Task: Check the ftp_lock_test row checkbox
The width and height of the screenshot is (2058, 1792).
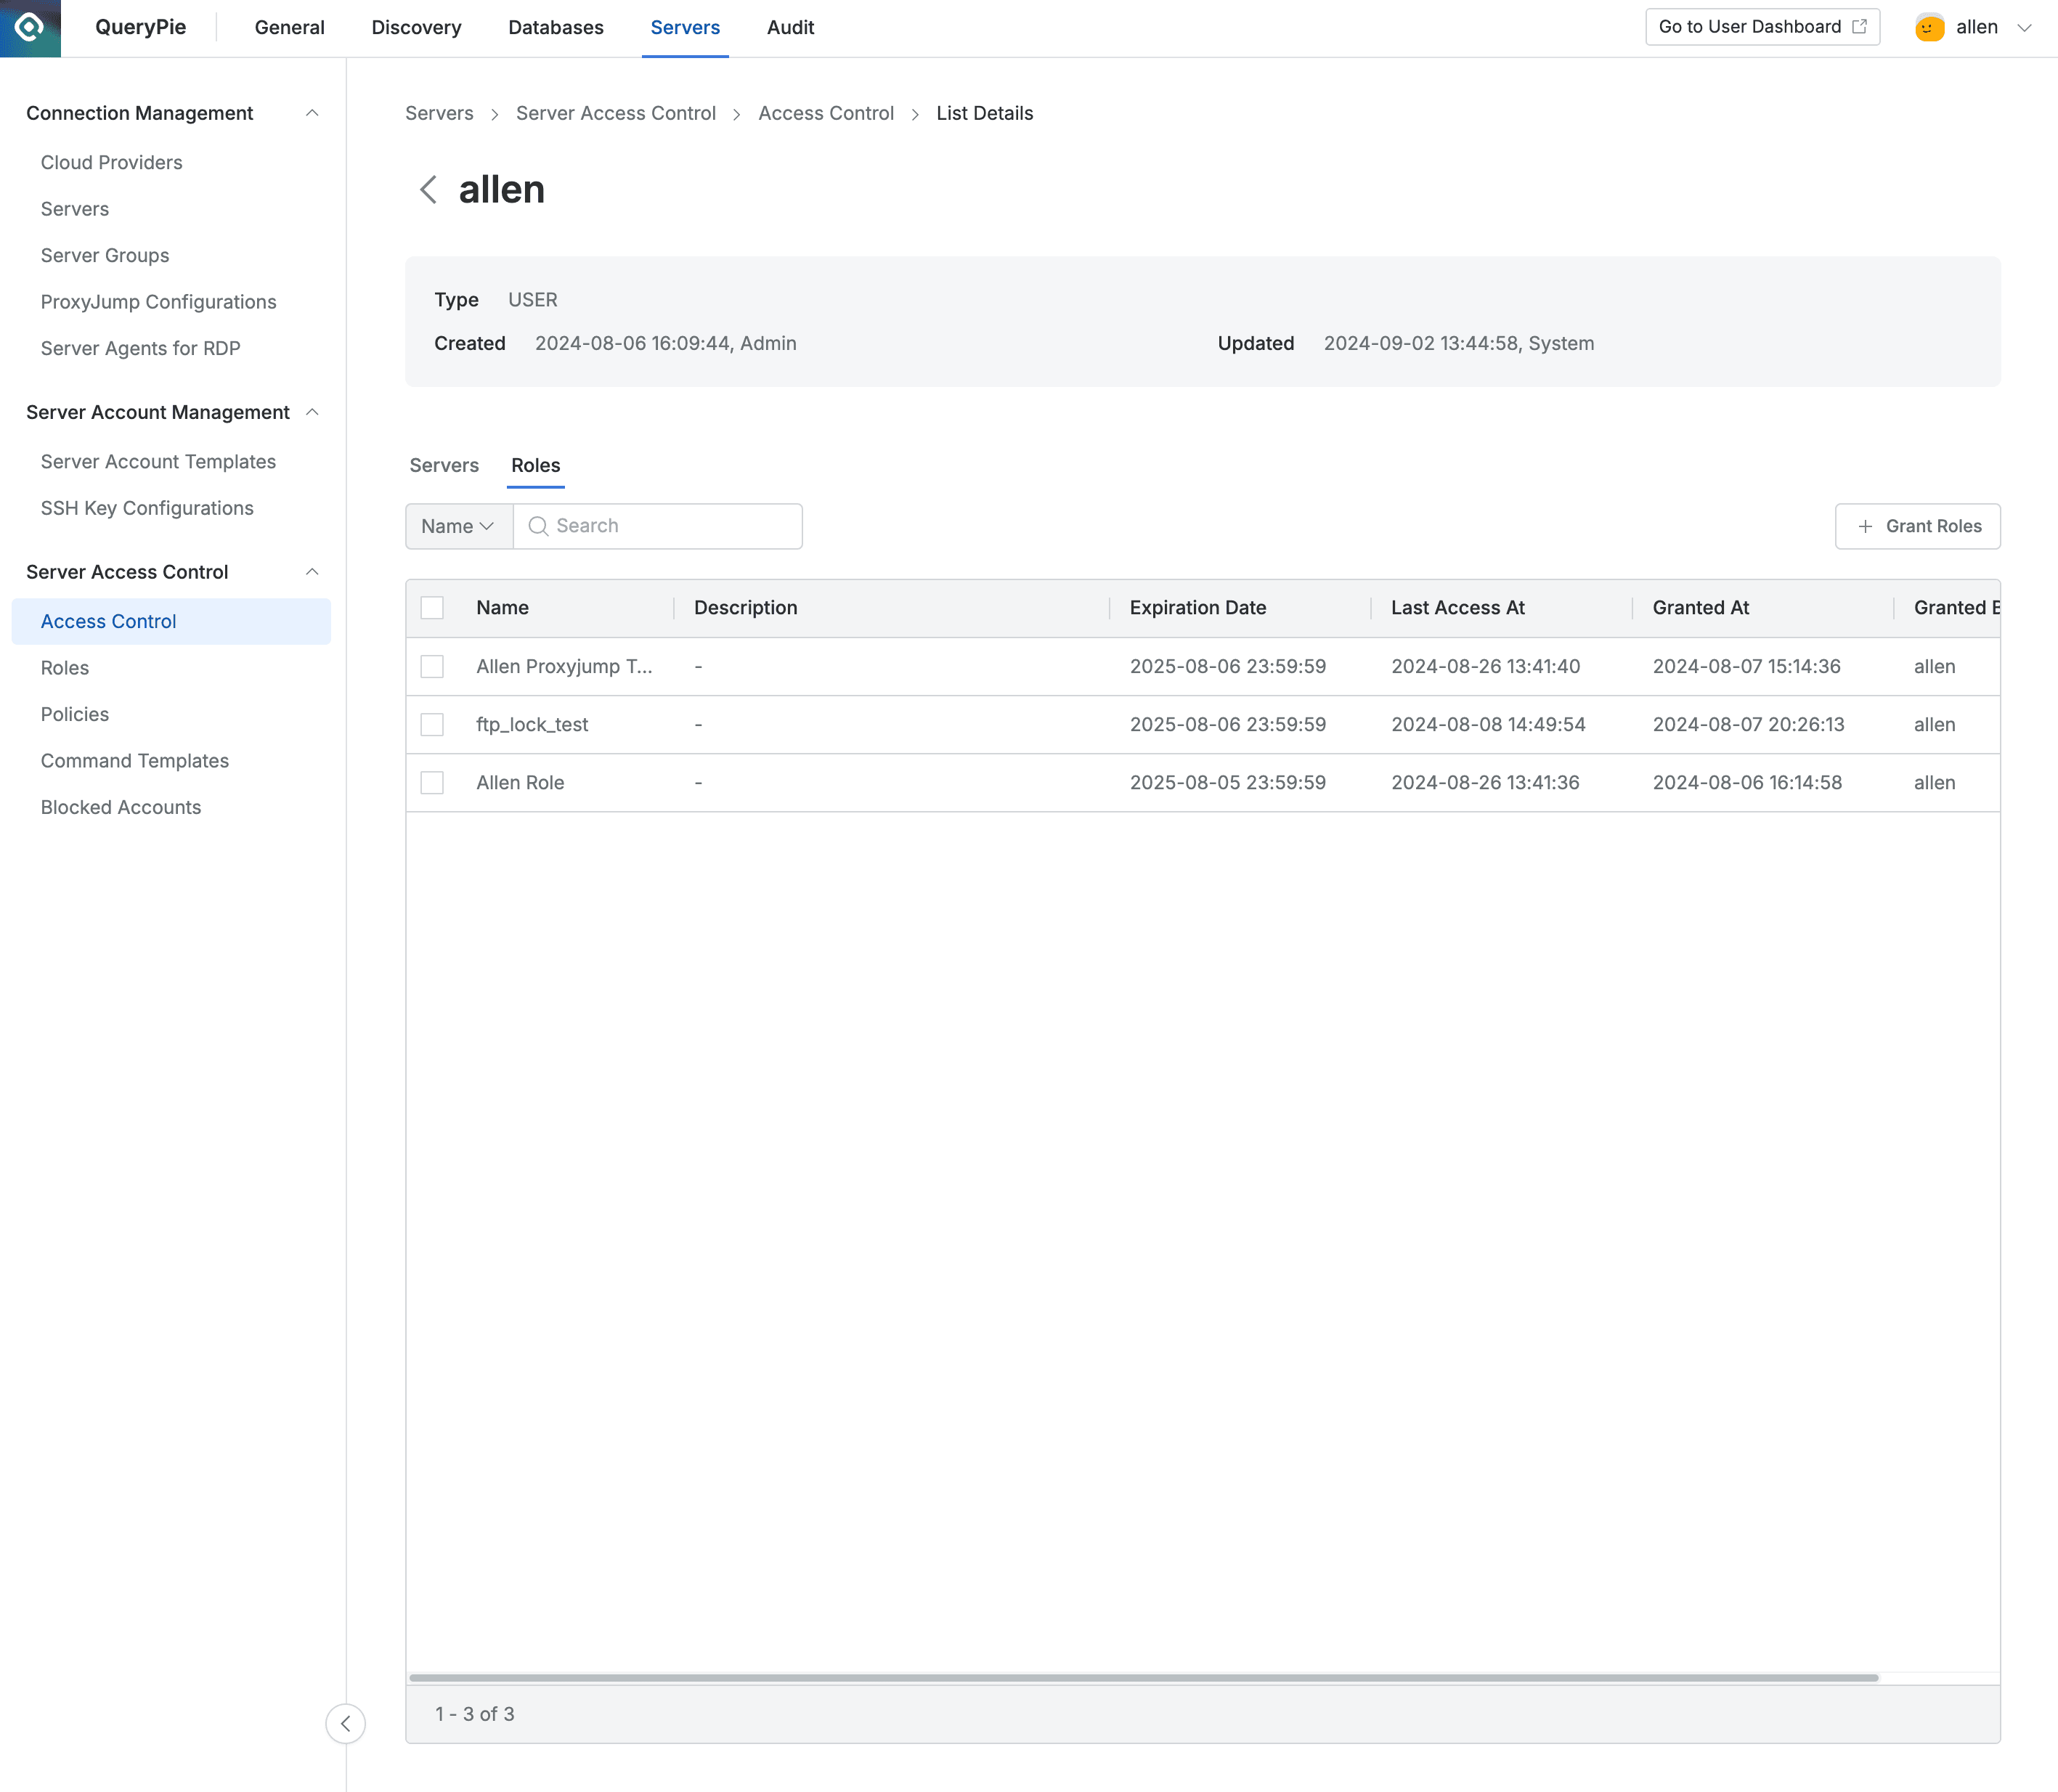Action: pyautogui.click(x=432, y=724)
